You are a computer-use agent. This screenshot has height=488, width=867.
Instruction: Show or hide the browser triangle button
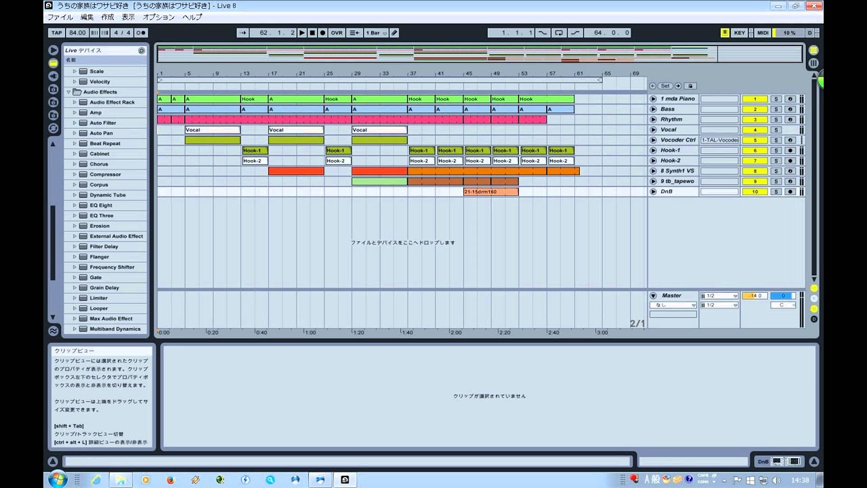click(x=53, y=50)
